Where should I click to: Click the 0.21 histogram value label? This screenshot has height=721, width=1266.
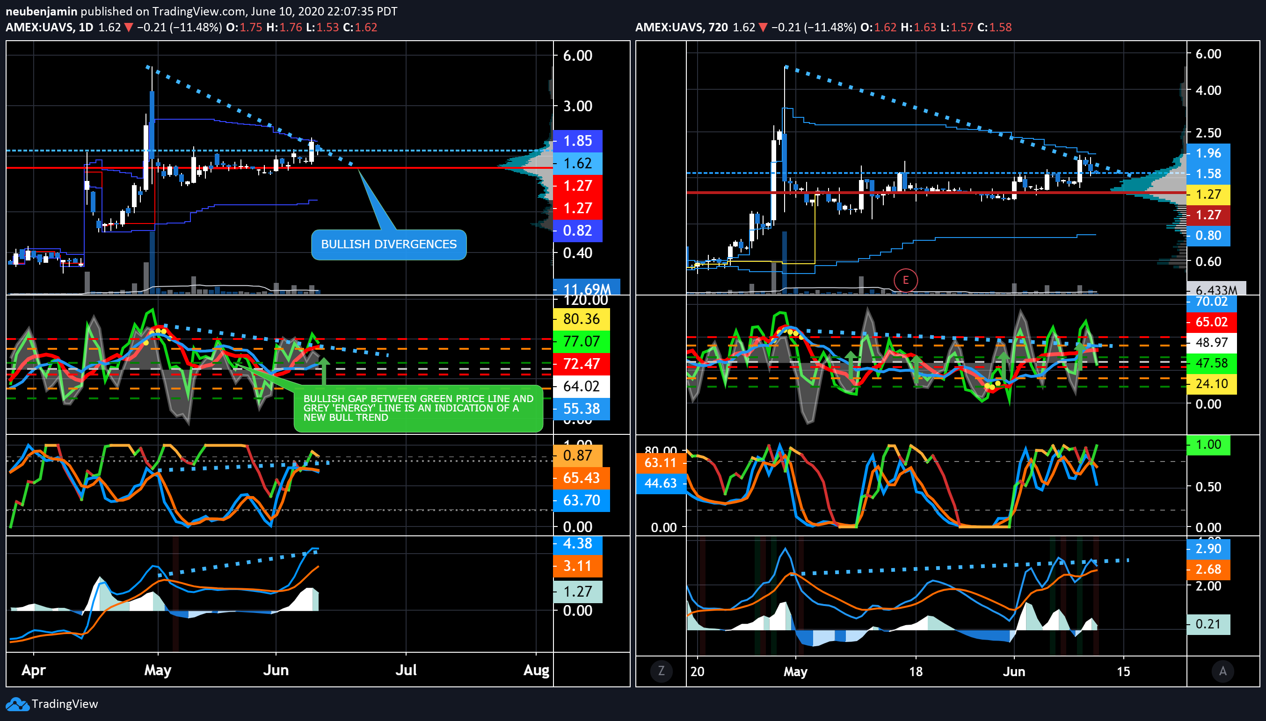(x=1208, y=624)
